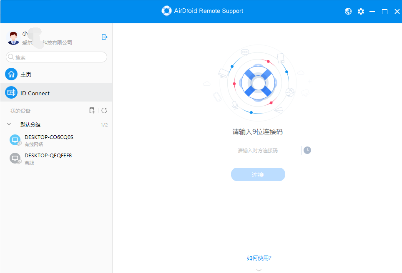This screenshot has width=402, height=273.
Task: Expand the bottom down-chevron arrow
Action: click(x=259, y=270)
